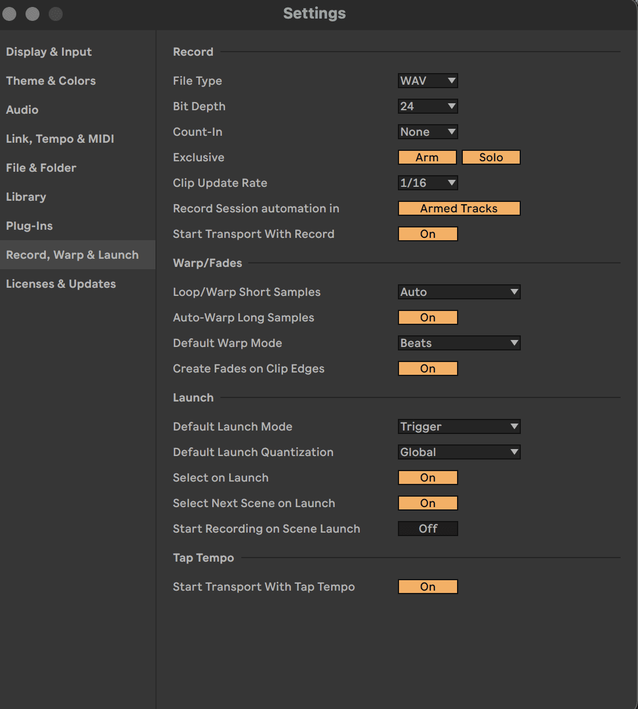This screenshot has height=709, width=638.
Task: Change the Clip Update Rate dropdown
Action: tap(427, 183)
